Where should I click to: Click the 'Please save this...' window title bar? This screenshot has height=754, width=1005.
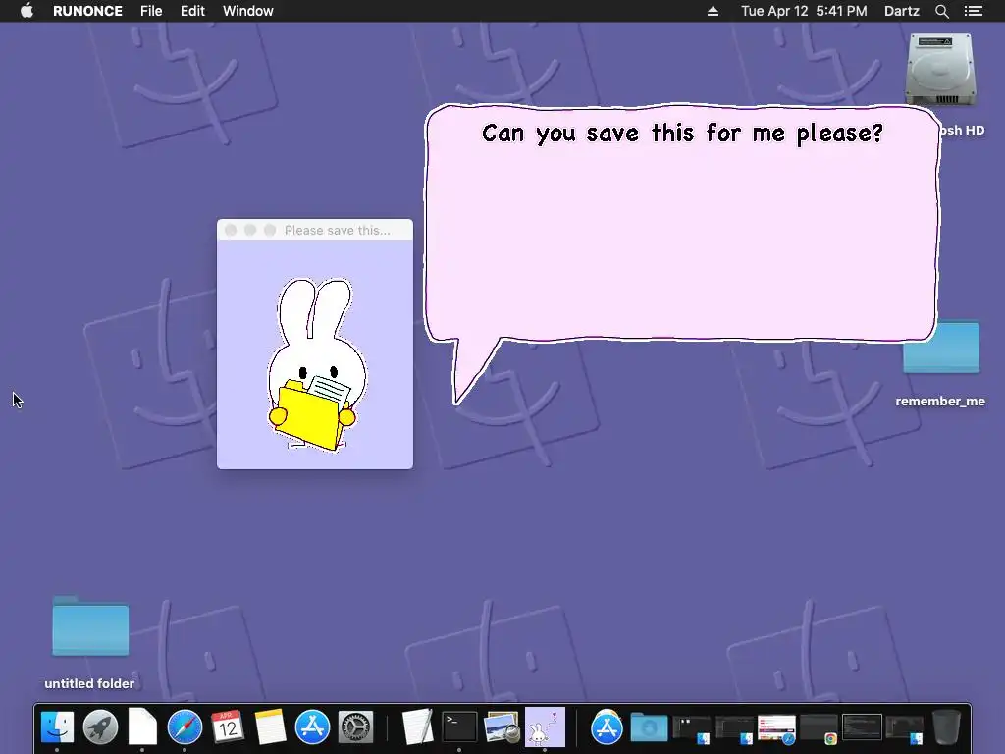[x=315, y=230]
